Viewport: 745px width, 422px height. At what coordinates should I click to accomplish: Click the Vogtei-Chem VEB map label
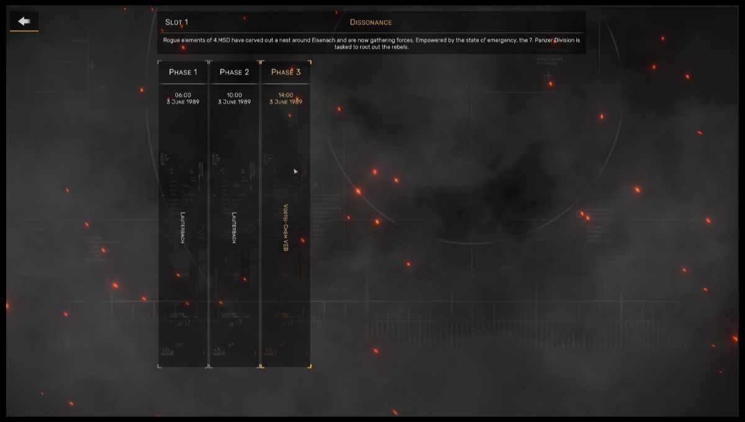286,228
